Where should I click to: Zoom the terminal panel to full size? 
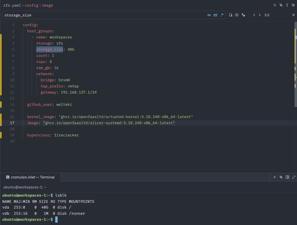294,177
